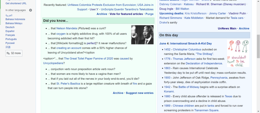Image resolution: width=260 pixels, height=113 pixels.
Task: Click the Purge link
Action: (149, 14)
